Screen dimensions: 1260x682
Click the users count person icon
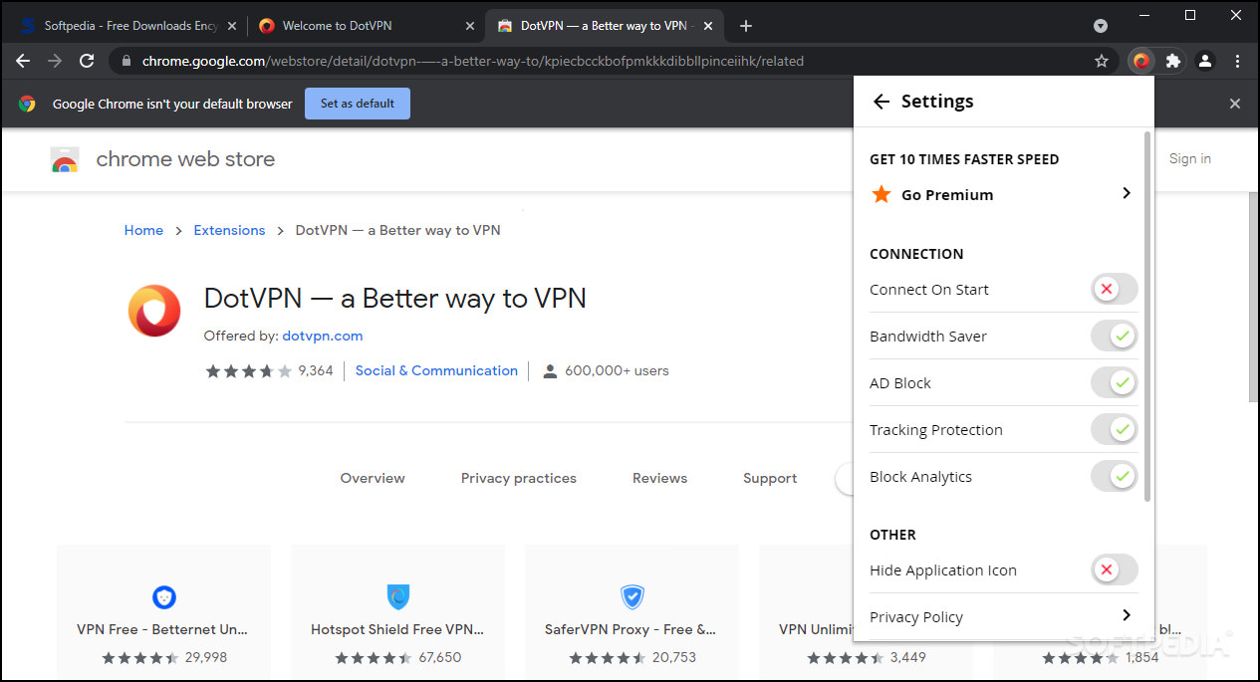[550, 371]
